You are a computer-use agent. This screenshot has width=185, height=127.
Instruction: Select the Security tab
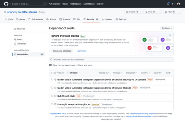click(91, 19)
